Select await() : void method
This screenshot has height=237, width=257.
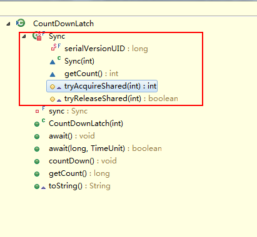(x=72, y=136)
